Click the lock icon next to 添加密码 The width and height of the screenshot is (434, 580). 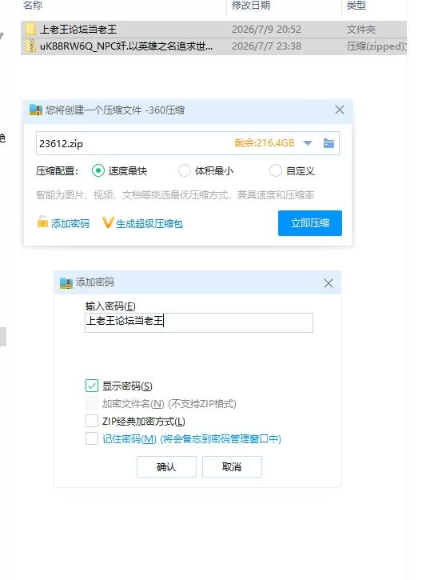(x=42, y=222)
